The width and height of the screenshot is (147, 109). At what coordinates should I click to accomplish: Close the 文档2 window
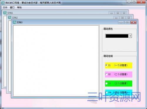(x=129, y=18)
